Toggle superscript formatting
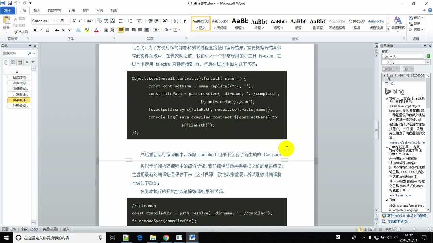 pyautogui.click(x=69, y=30)
